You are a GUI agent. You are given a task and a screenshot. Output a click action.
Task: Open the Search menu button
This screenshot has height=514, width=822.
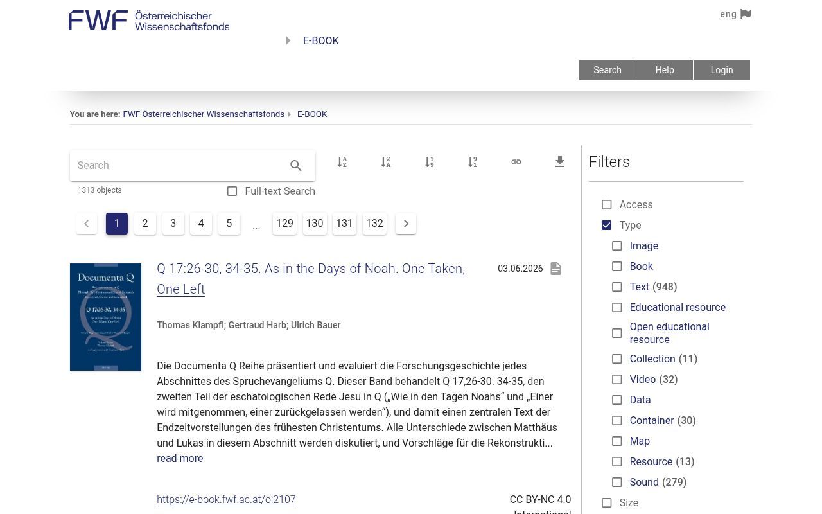pos(608,70)
